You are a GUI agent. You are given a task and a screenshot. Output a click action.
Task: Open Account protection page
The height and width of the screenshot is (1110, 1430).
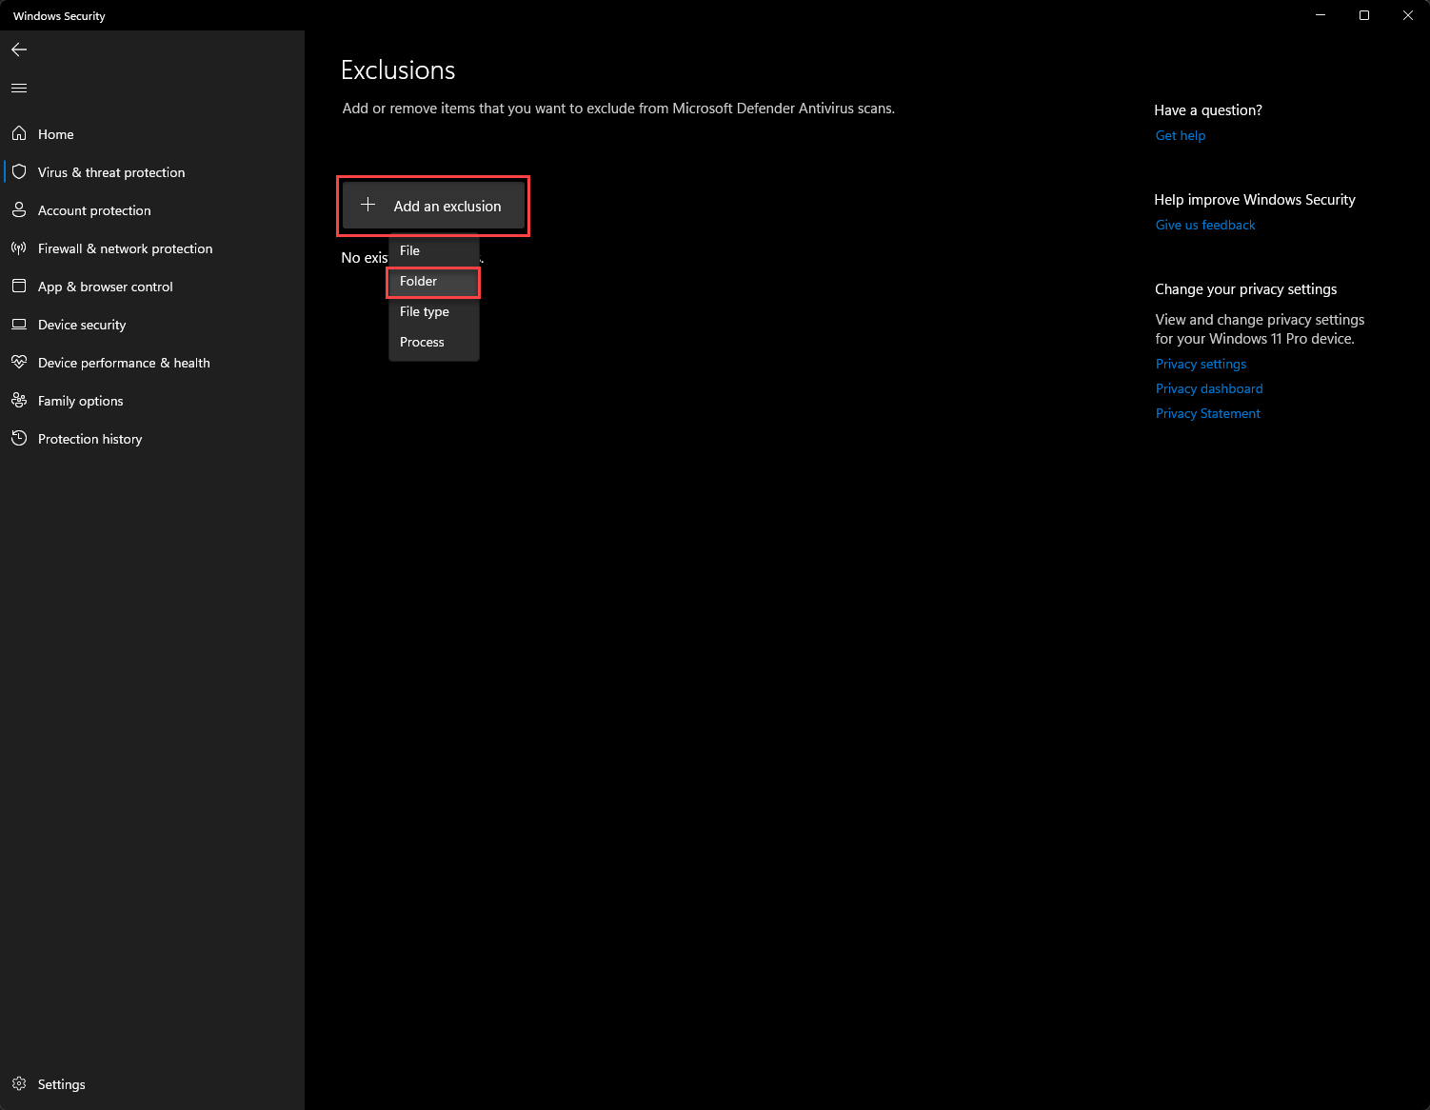pos(152,210)
